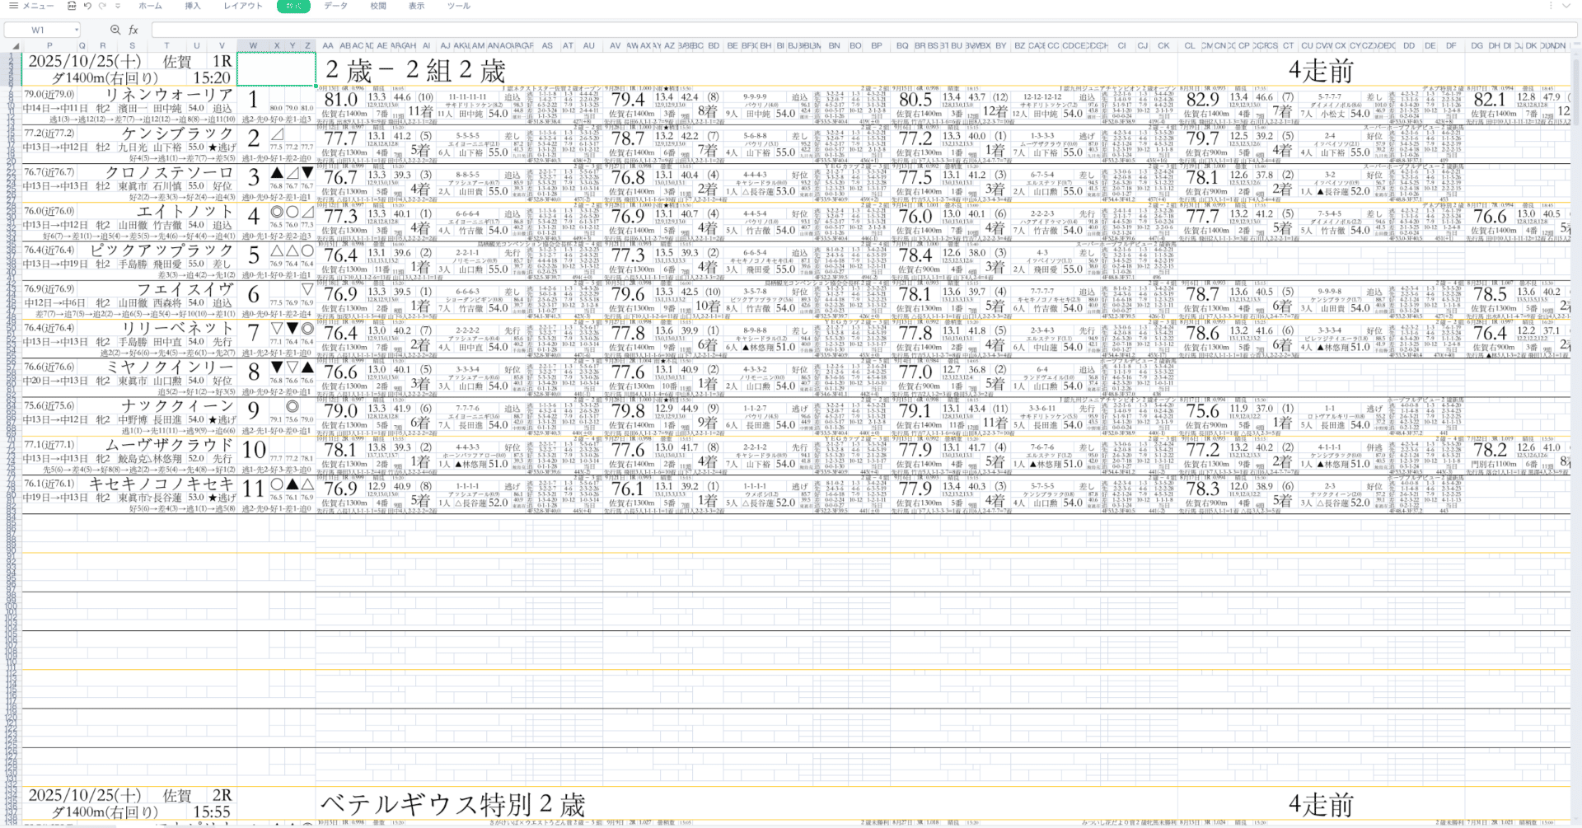
Task: Select the レイアウト tab
Action: tap(243, 6)
